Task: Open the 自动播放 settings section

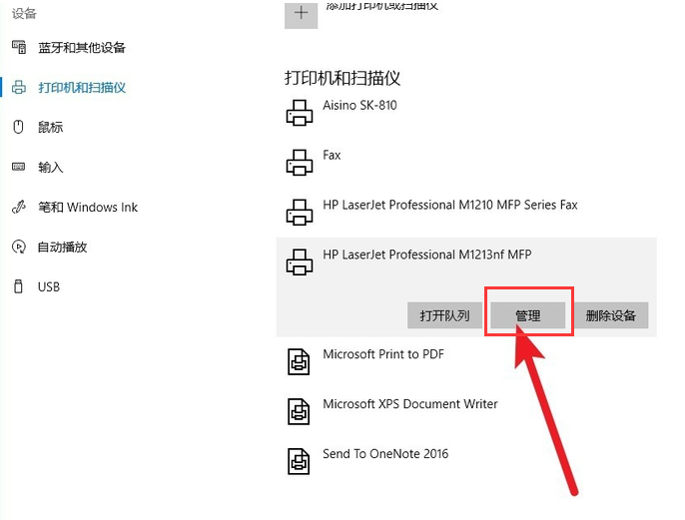Action: (62, 247)
